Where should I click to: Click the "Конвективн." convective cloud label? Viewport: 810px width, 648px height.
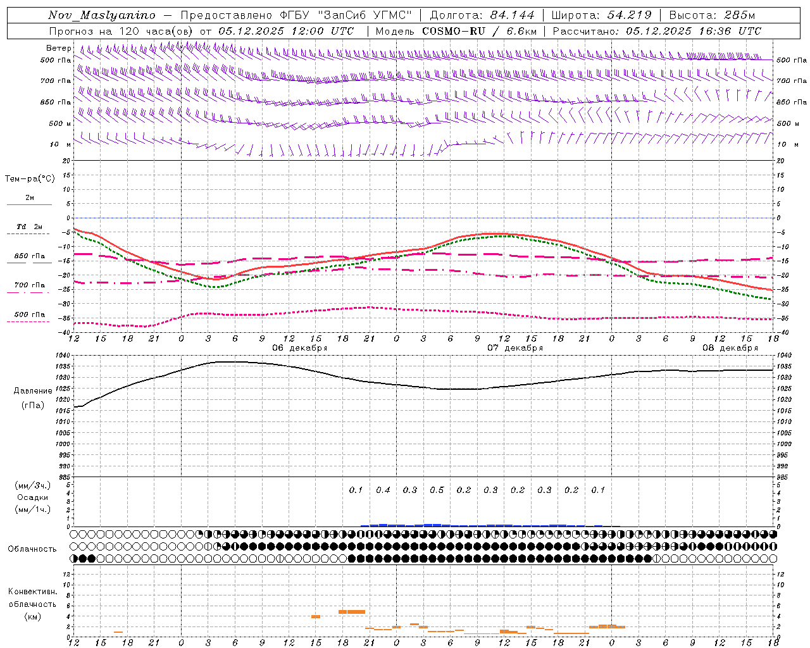click(32, 592)
